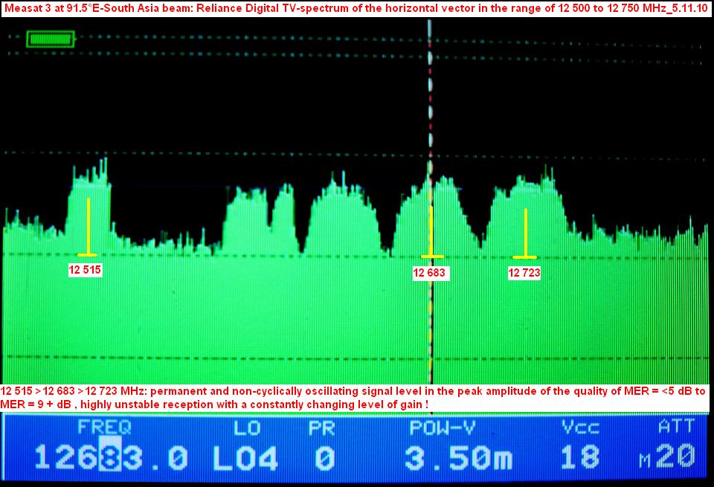Image resolution: width=714 pixels, height=487 pixels.
Task: Click the 12 515 frequency label
Action: tap(85, 271)
